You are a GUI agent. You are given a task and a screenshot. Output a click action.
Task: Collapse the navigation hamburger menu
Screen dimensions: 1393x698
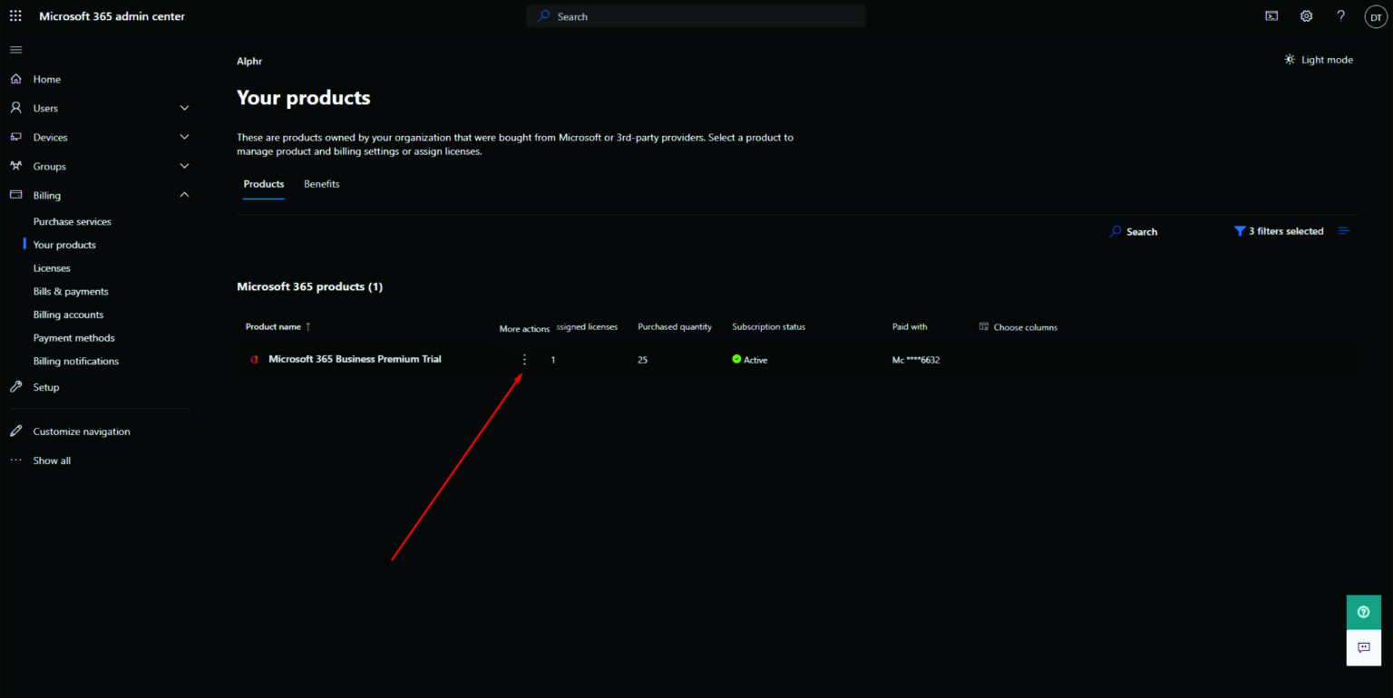click(x=15, y=49)
